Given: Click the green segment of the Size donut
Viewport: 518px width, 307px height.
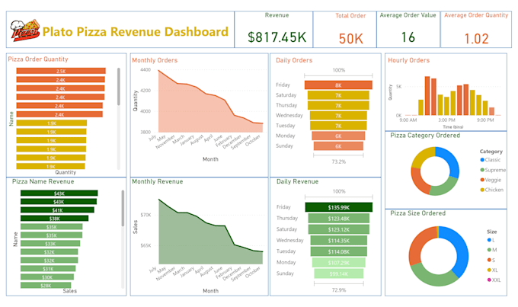Looking at the screenshot, I should click(x=433, y=279).
